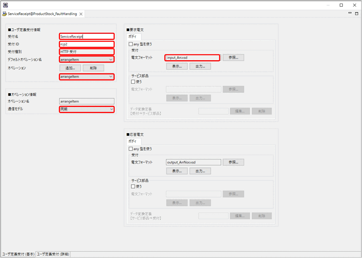Click the 受付名 field containing ServiceReceipt
Screen dimensions: 362x258
tap(87, 36)
